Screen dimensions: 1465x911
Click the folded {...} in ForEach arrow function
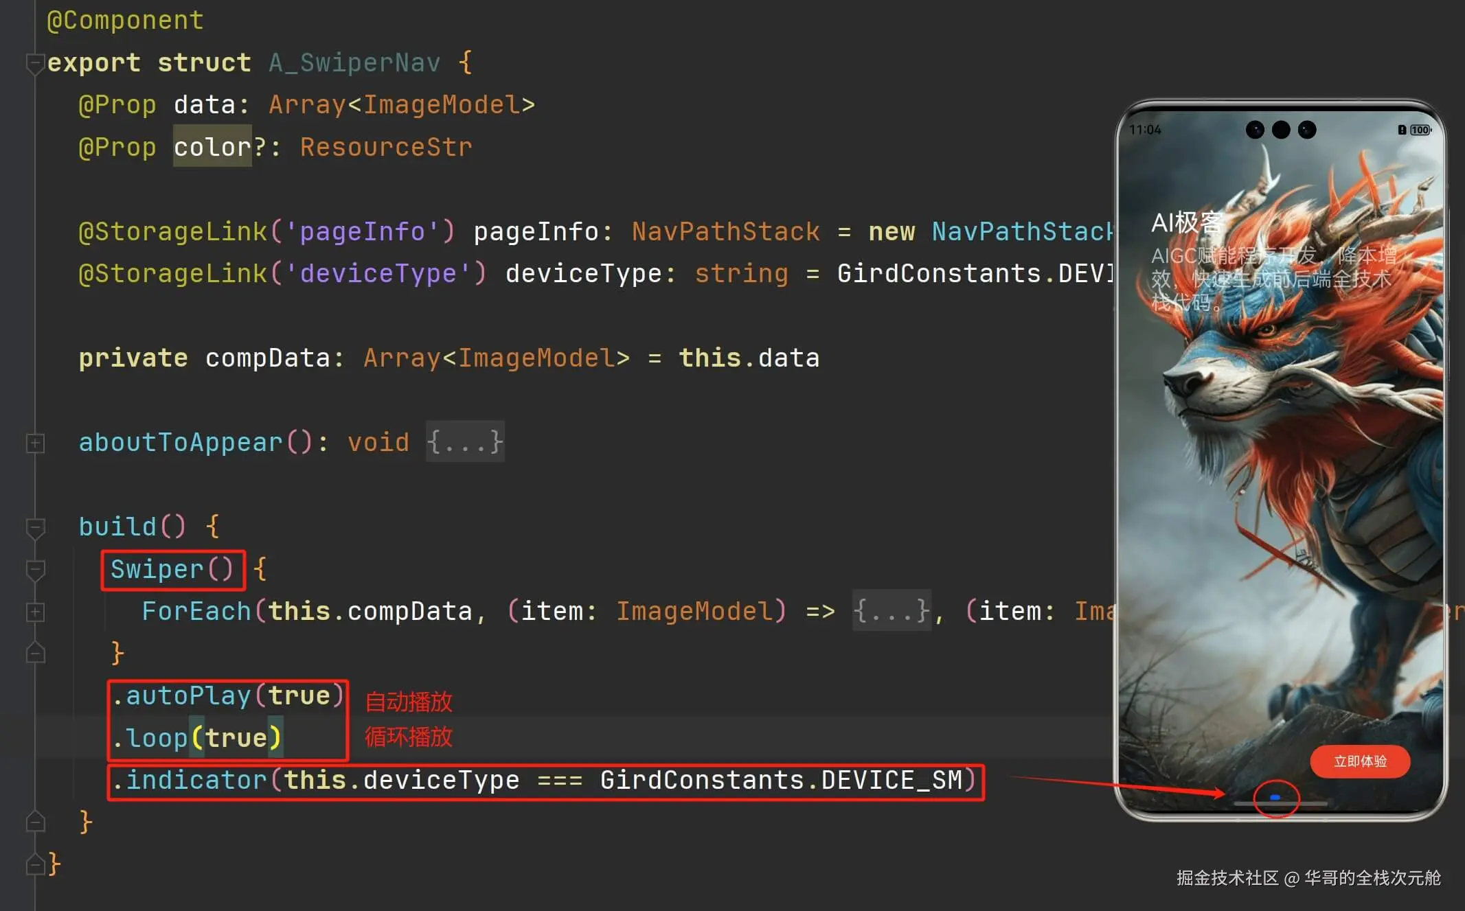[x=892, y=610]
